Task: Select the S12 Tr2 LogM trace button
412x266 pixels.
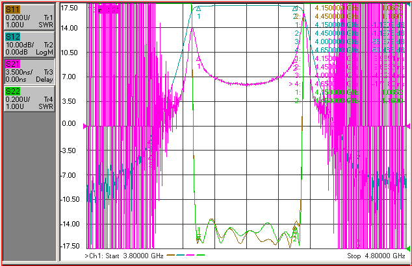Action: [x=29, y=45]
